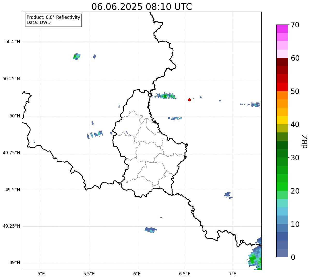Click the colorbar 0 tick label
Image resolution: width=311 pixels, height=279 pixels.
pyautogui.click(x=293, y=257)
